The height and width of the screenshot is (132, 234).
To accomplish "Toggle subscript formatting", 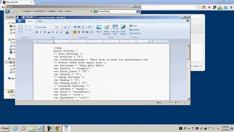I will [x=53, y=32].
